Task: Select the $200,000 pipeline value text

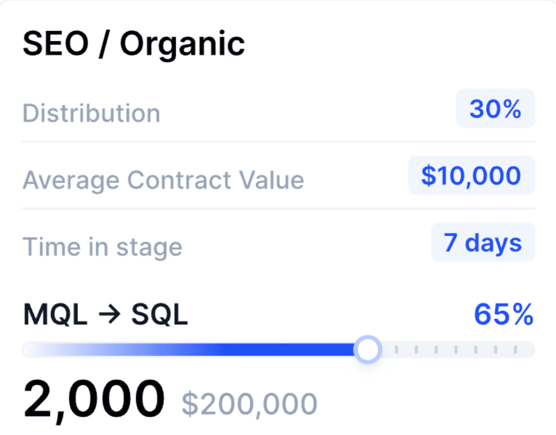Action: pyautogui.click(x=249, y=404)
